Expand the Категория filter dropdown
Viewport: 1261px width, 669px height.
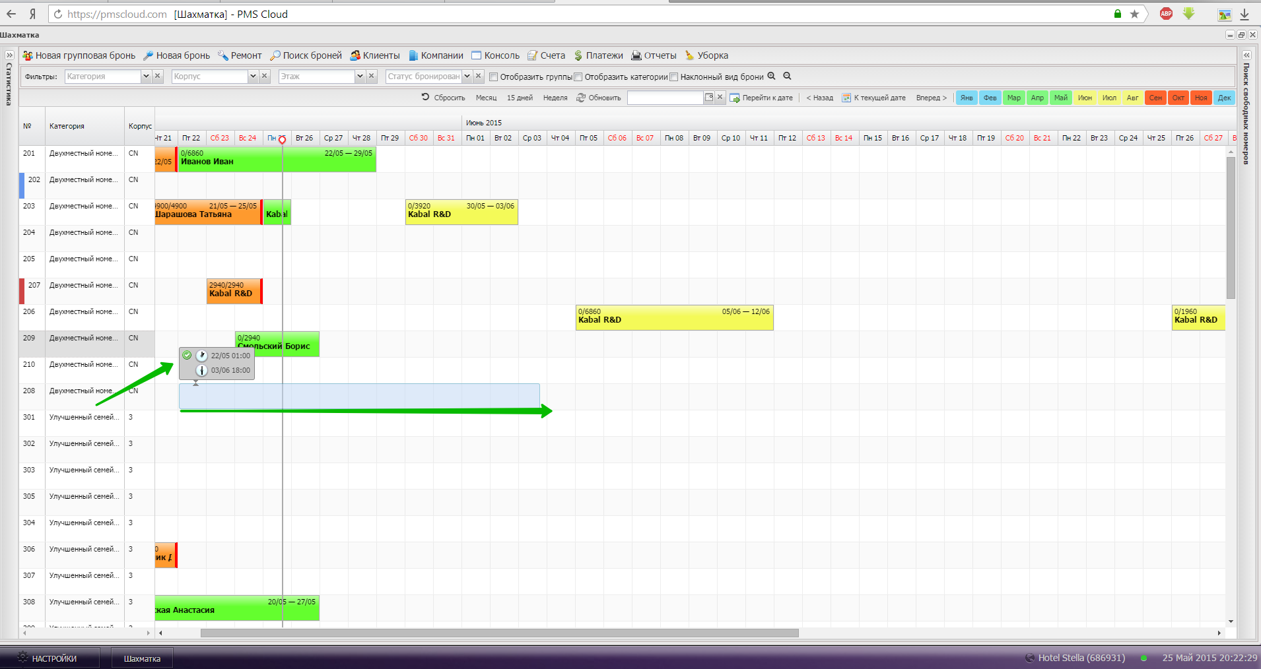click(x=146, y=77)
